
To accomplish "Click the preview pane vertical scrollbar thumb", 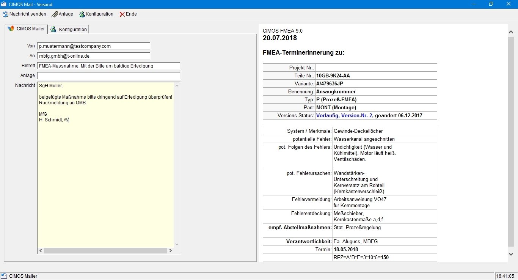I will (511, 141).
